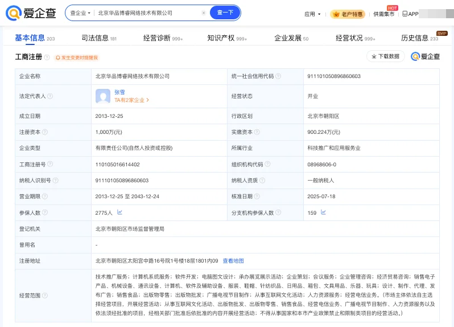Switch to the 企业发展 tab

click(x=291, y=38)
